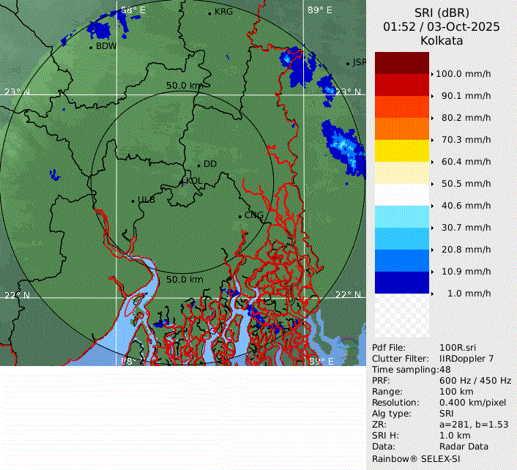Click the SRI (dBR) title text
Image resolution: width=517 pixels, height=470 pixels.
(x=442, y=13)
